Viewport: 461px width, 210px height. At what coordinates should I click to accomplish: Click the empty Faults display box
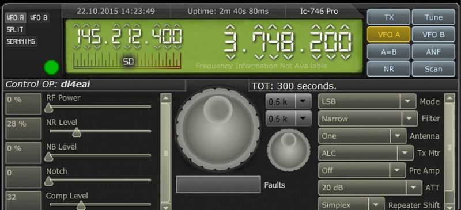tap(218, 185)
